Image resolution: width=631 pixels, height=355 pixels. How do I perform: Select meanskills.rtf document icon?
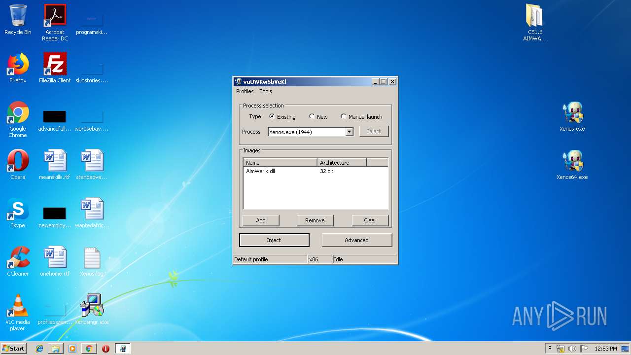pos(55,165)
